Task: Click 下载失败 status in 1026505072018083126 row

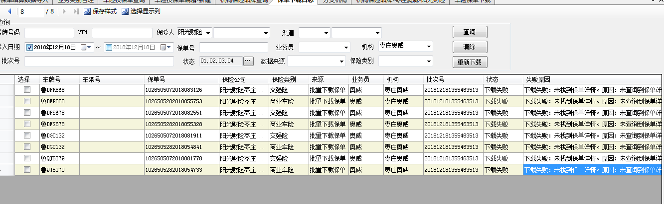Action: point(503,90)
